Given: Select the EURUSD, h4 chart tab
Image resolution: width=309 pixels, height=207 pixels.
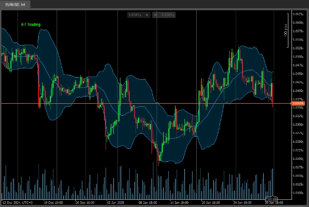Looking at the screenshot, I should pos(15,5).
